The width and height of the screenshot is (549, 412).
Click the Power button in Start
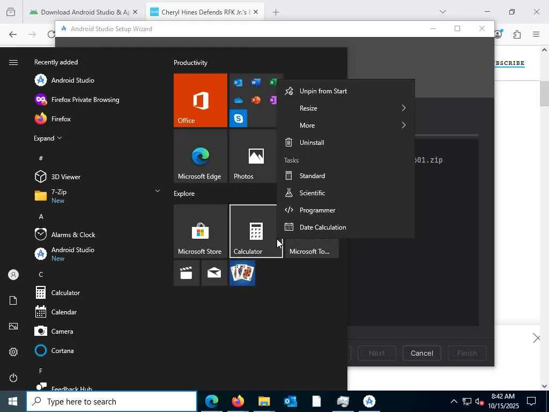point(13,378)
